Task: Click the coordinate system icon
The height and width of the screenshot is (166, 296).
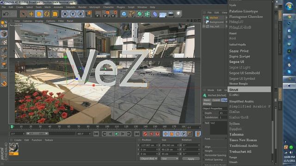Action: click(x=88, y=14)
